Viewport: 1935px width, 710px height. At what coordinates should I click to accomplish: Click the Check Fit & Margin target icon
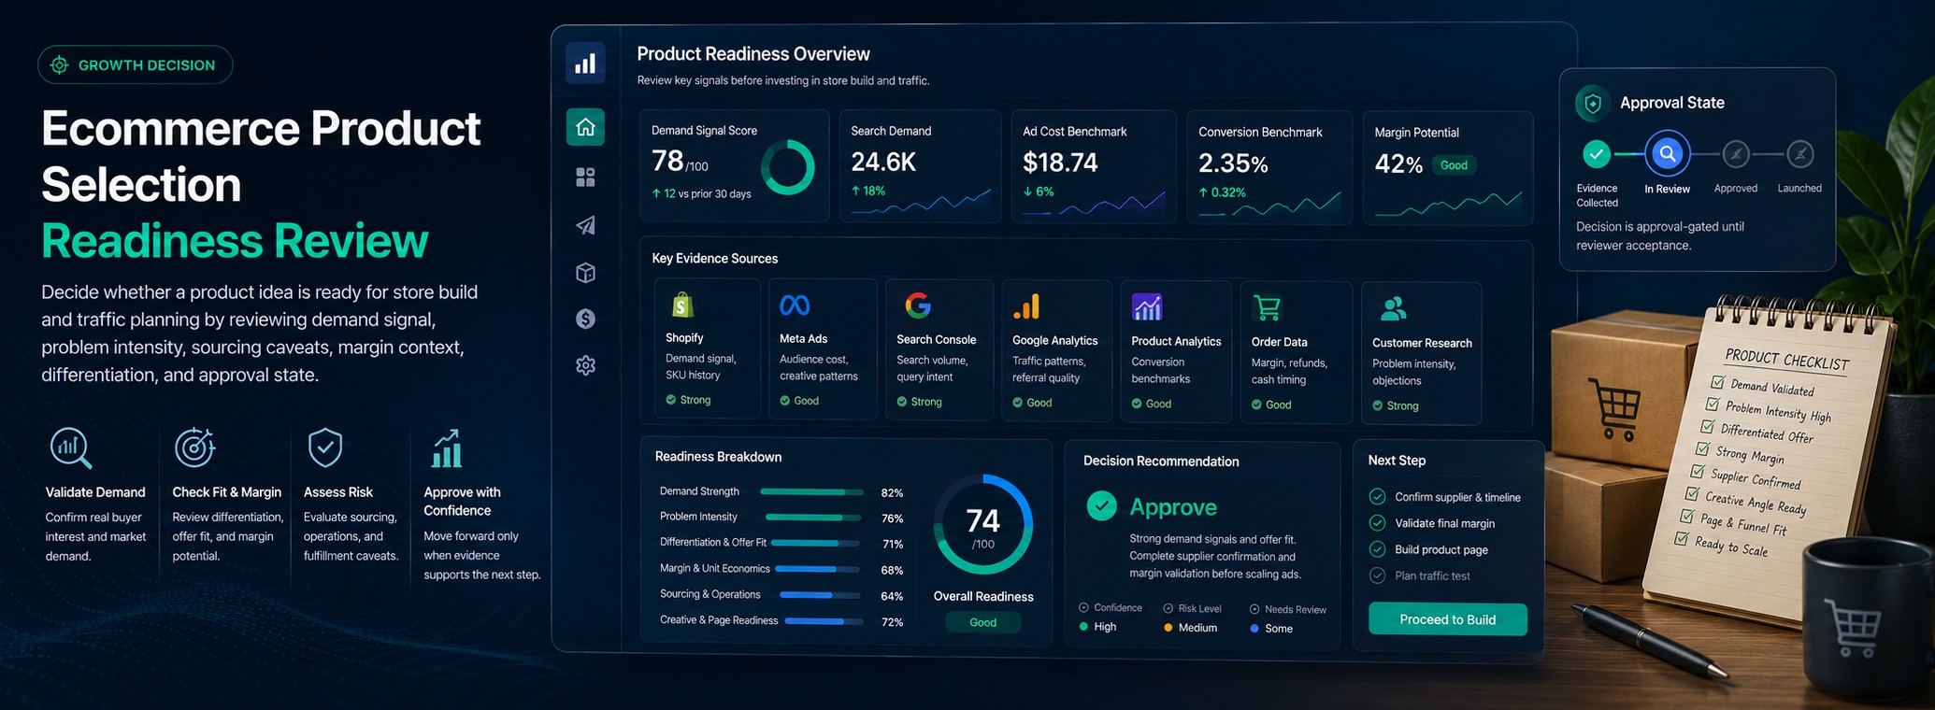coord(195,447)
